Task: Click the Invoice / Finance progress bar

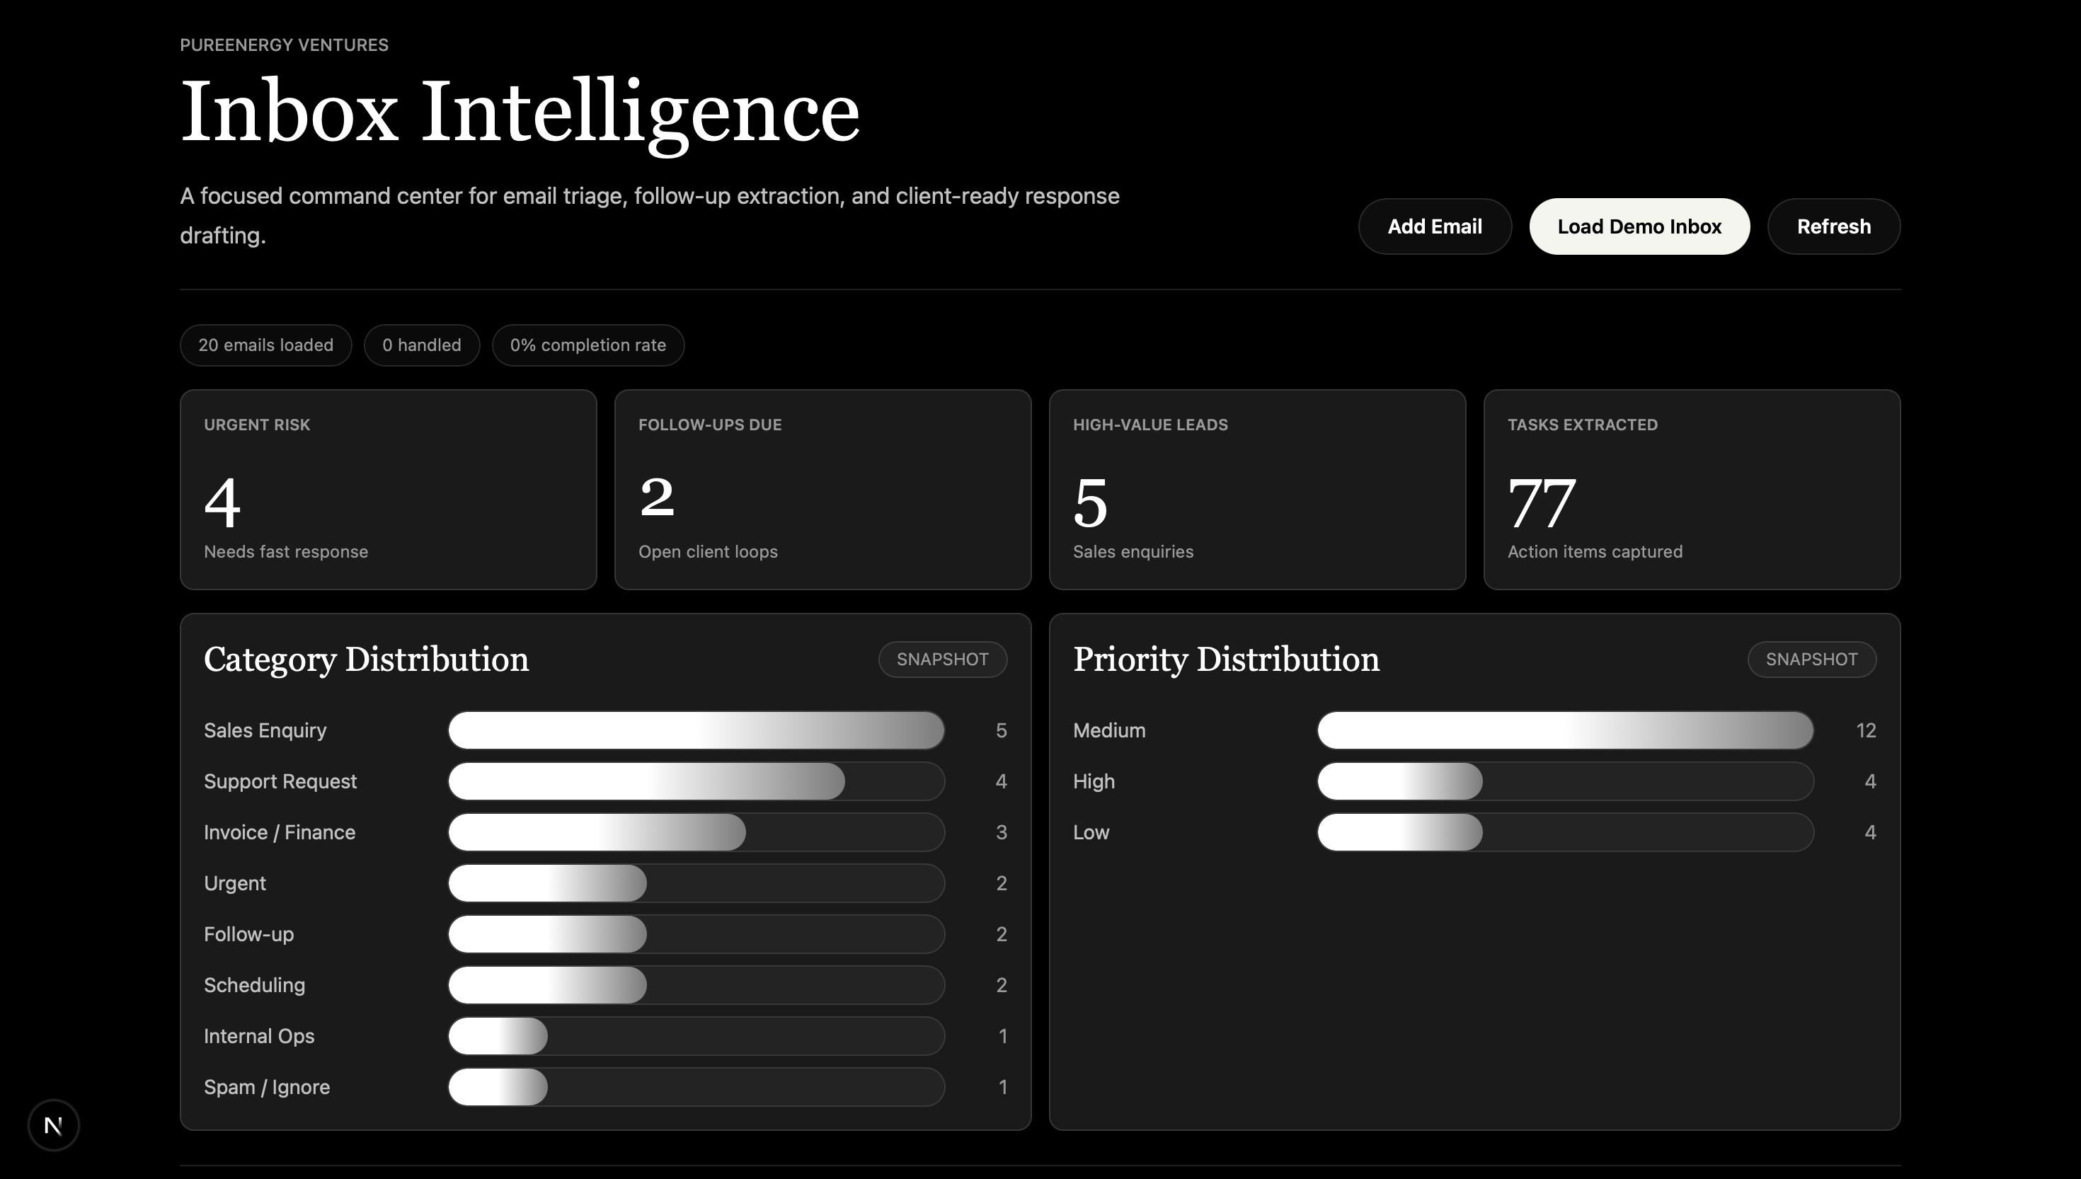Action: coord(696,832)
